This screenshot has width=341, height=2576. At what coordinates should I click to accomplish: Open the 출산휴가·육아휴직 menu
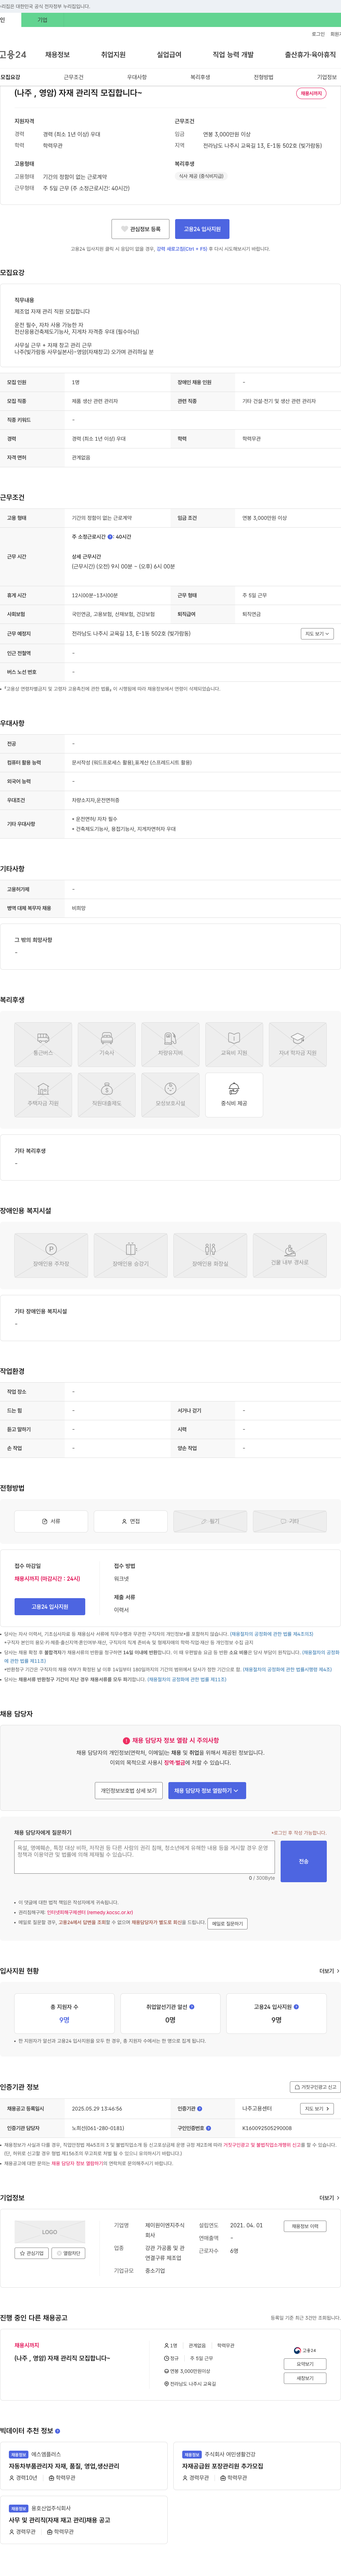(310, 55)
